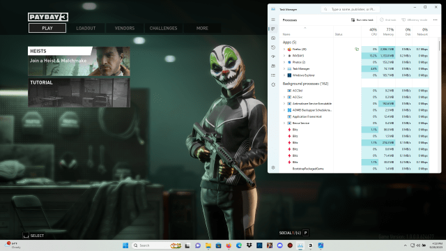Open Performance page in Task Manager sidebar
This screenshot has height=251, width=446.
273,38
